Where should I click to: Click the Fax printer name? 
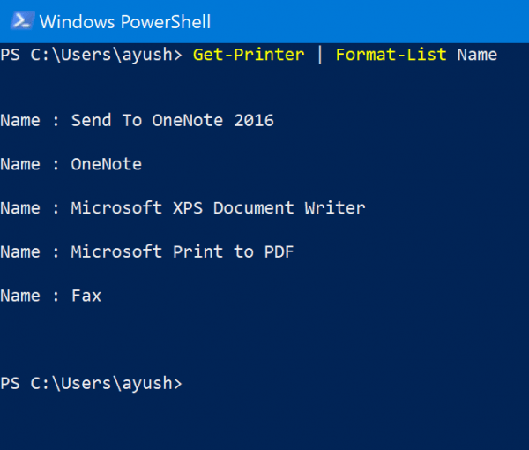[x=86, y=296]
